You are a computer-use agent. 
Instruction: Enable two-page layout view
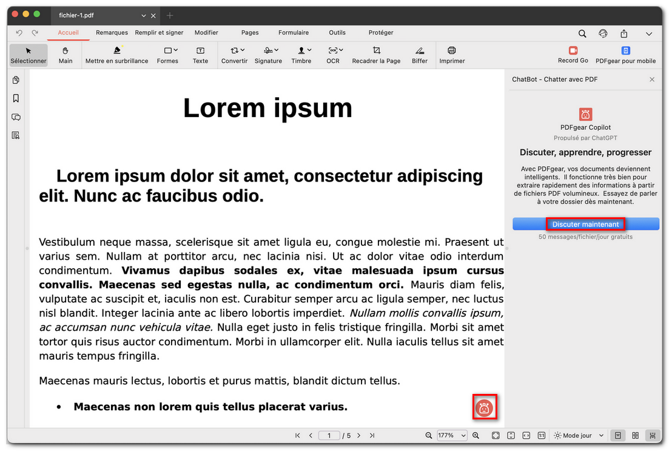click(x=634, y=435)
